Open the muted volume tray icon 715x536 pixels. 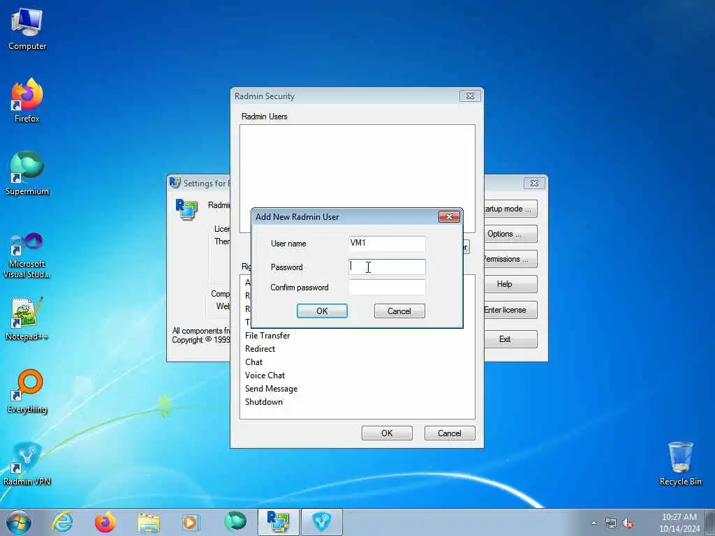pos(628,523)
